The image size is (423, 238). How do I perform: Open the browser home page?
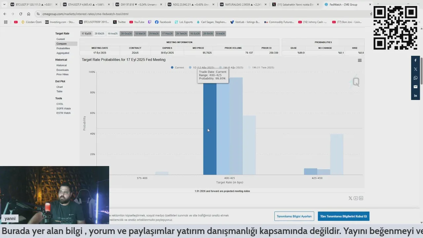point(29,14)
